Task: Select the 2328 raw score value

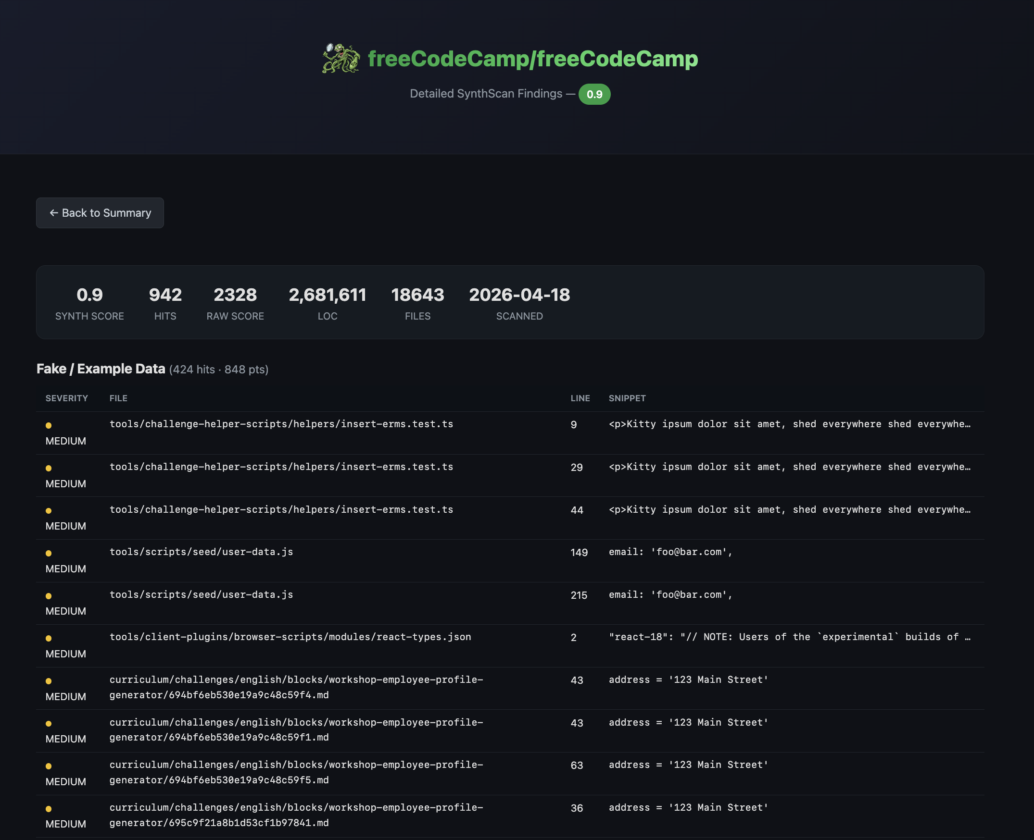Action: click(235, 295)
